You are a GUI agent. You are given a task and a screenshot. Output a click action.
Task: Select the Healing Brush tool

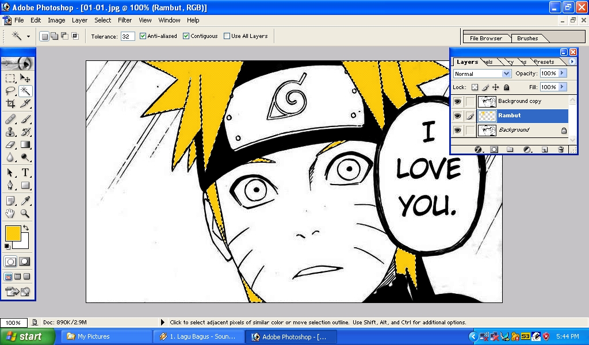coord(10,120)
